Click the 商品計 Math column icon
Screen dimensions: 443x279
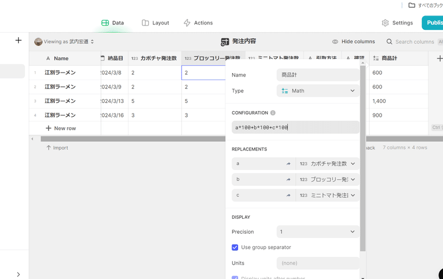[x=376, y=59]
